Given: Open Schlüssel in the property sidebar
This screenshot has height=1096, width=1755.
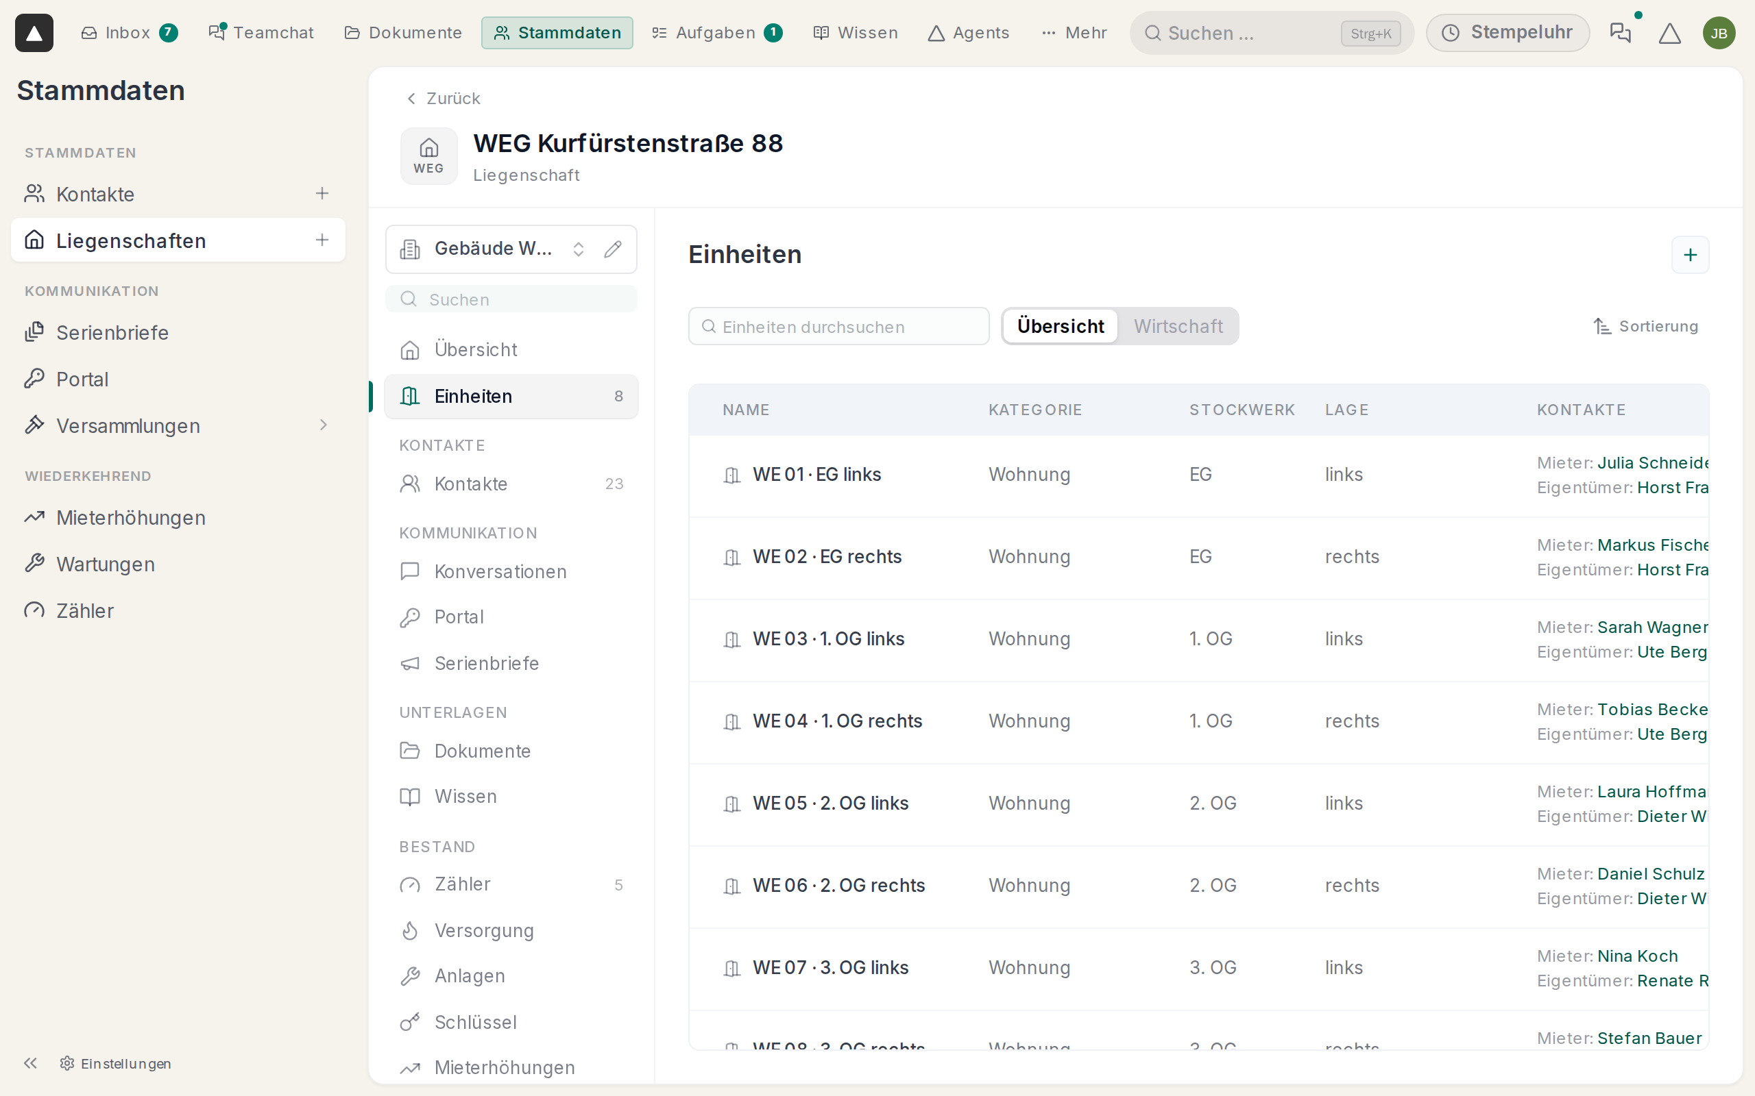Looking at the screenshot, I should click(511, 1022).
